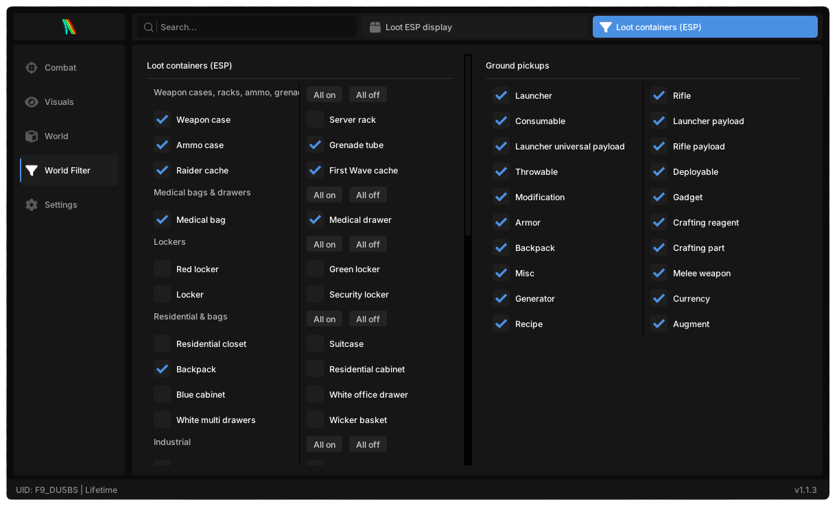837x506 pixels.
Task: Disable the Launcher payload checkbox
Action: 659,121
